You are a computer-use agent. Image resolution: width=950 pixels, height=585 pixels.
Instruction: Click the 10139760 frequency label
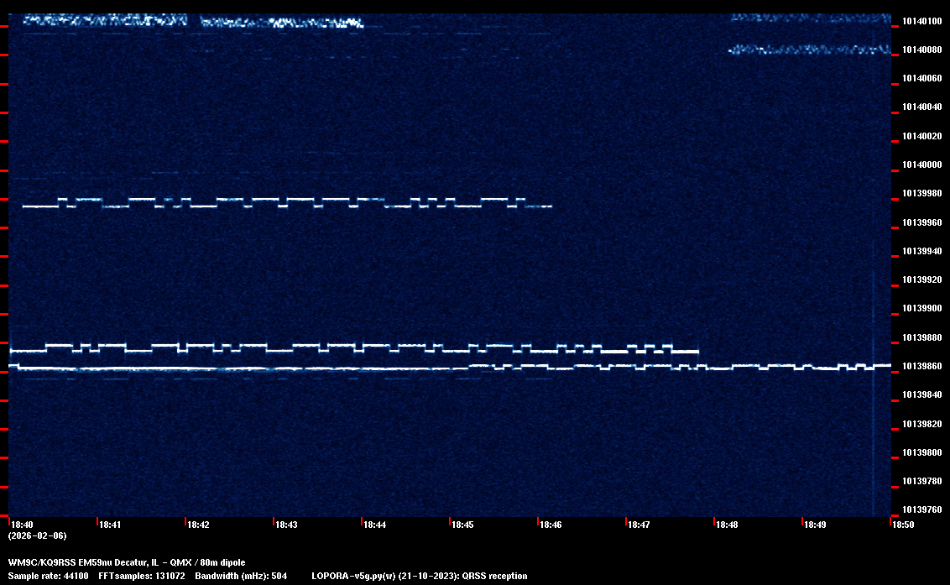(x=921, y=510)
